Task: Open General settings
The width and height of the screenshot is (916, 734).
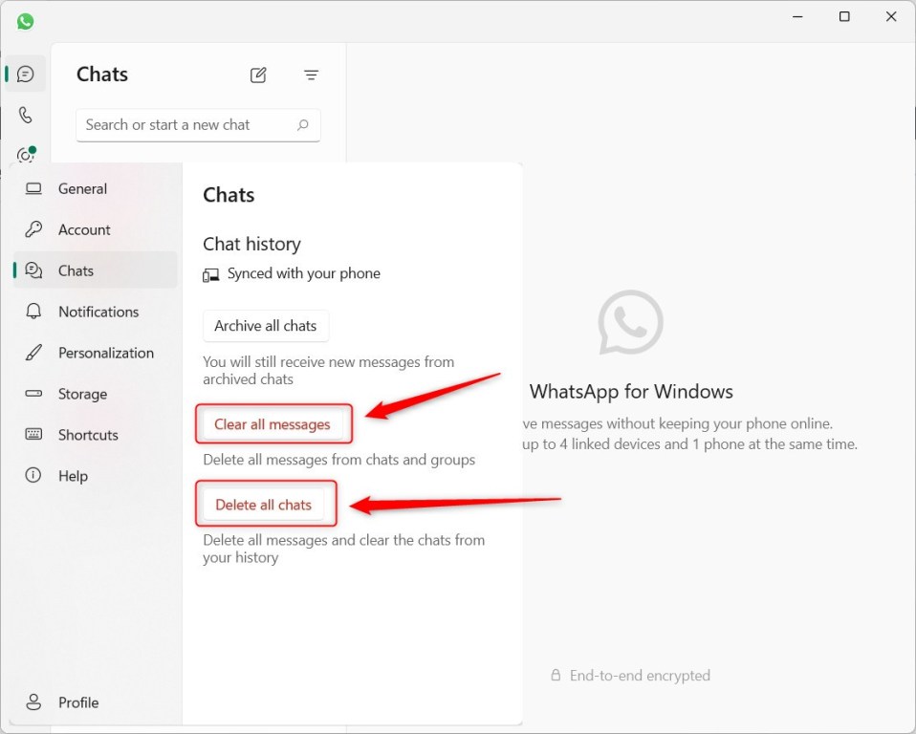Action: click(x=82, y=188)
